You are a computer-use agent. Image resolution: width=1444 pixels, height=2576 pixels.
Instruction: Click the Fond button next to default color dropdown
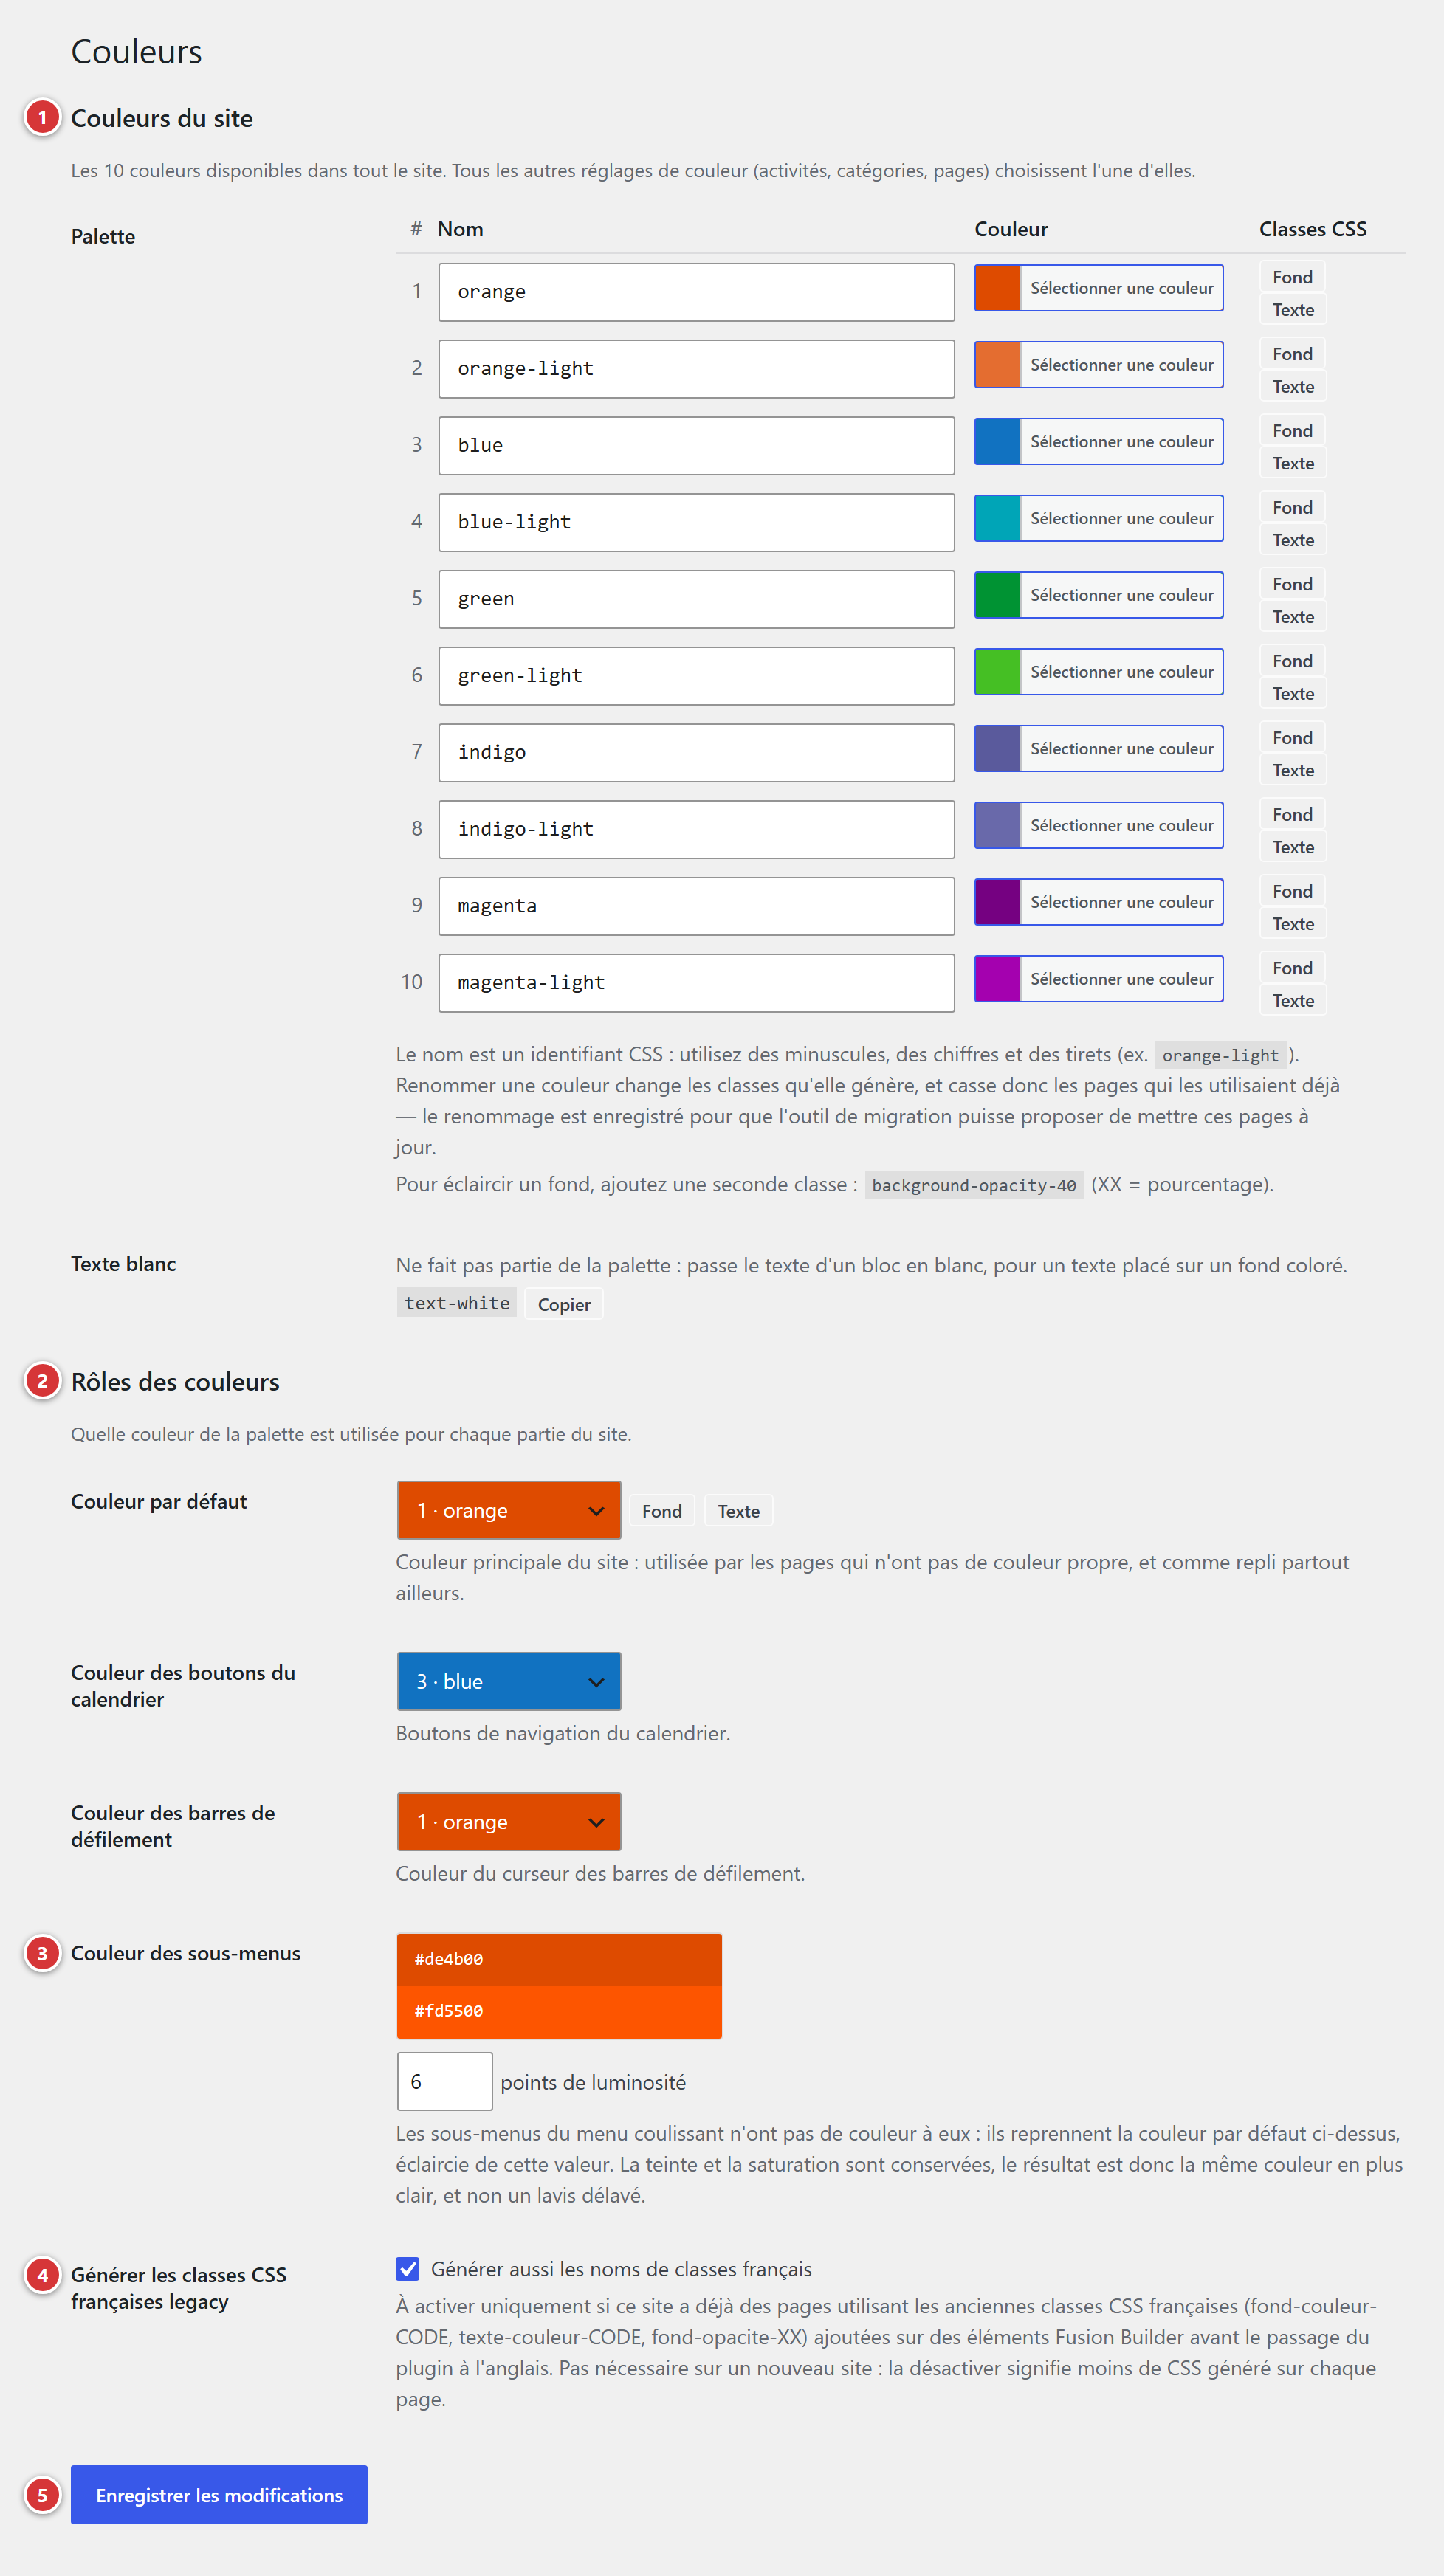click(662, 1511)
